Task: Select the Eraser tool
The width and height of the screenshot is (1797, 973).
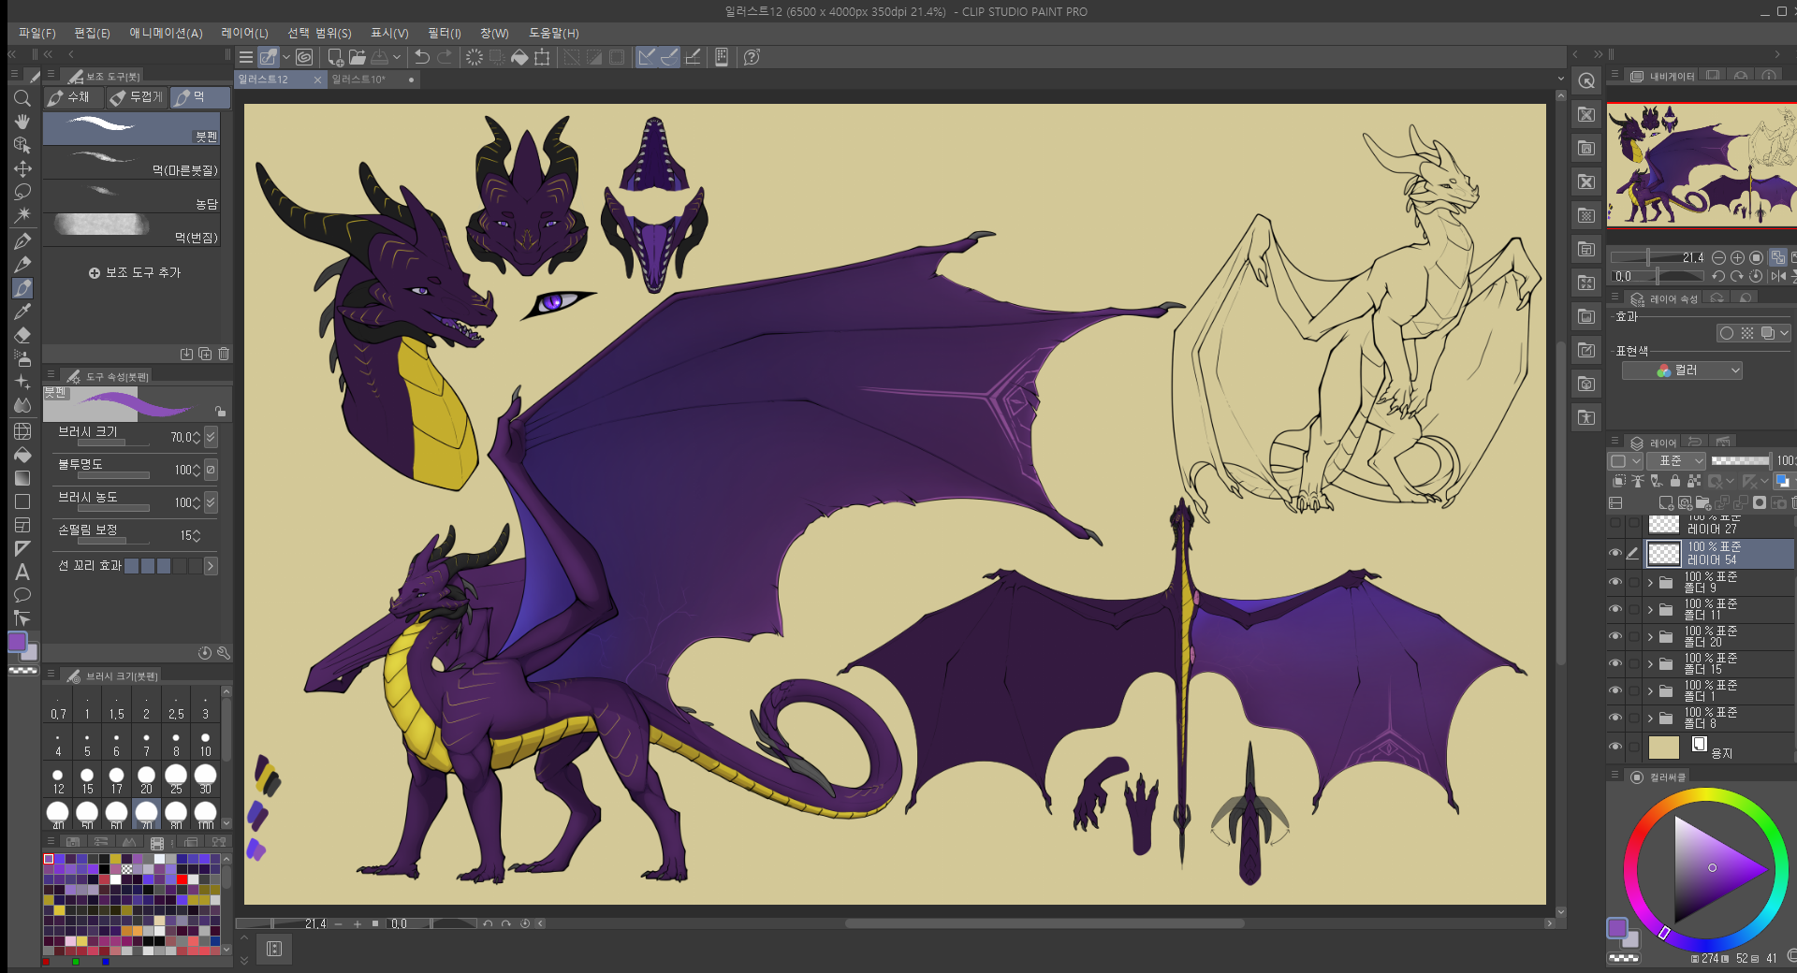Action: tap(22, 335)
